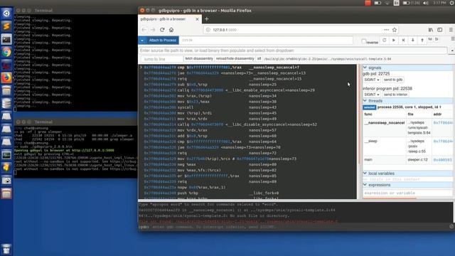Viewport: 455px width, 256px height.
Task: Click the jump to line field
Action: (162, 59)
